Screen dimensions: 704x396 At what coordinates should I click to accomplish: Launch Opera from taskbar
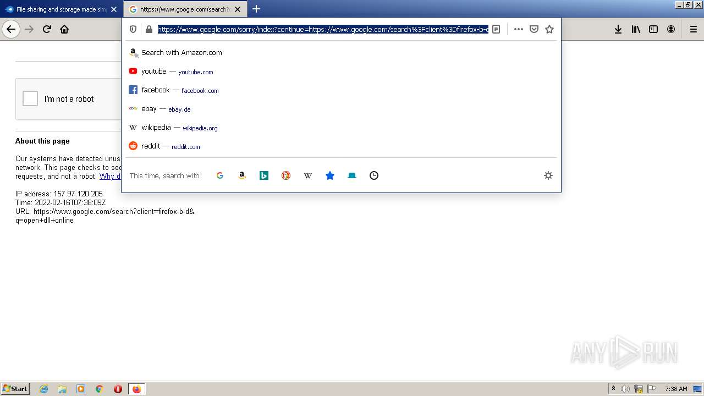(x=118, y=389)
